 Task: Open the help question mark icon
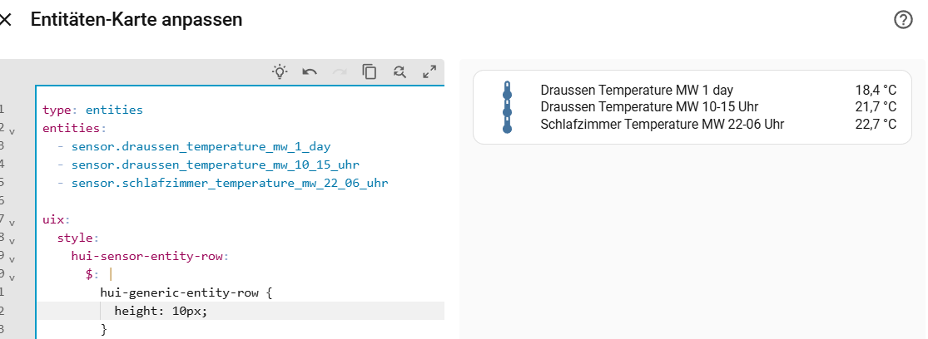(903, 20)
